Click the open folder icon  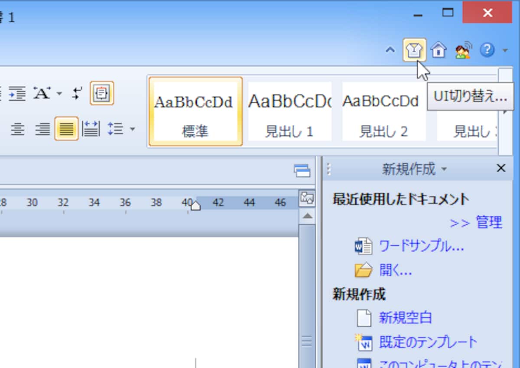[x=364, y=270]
